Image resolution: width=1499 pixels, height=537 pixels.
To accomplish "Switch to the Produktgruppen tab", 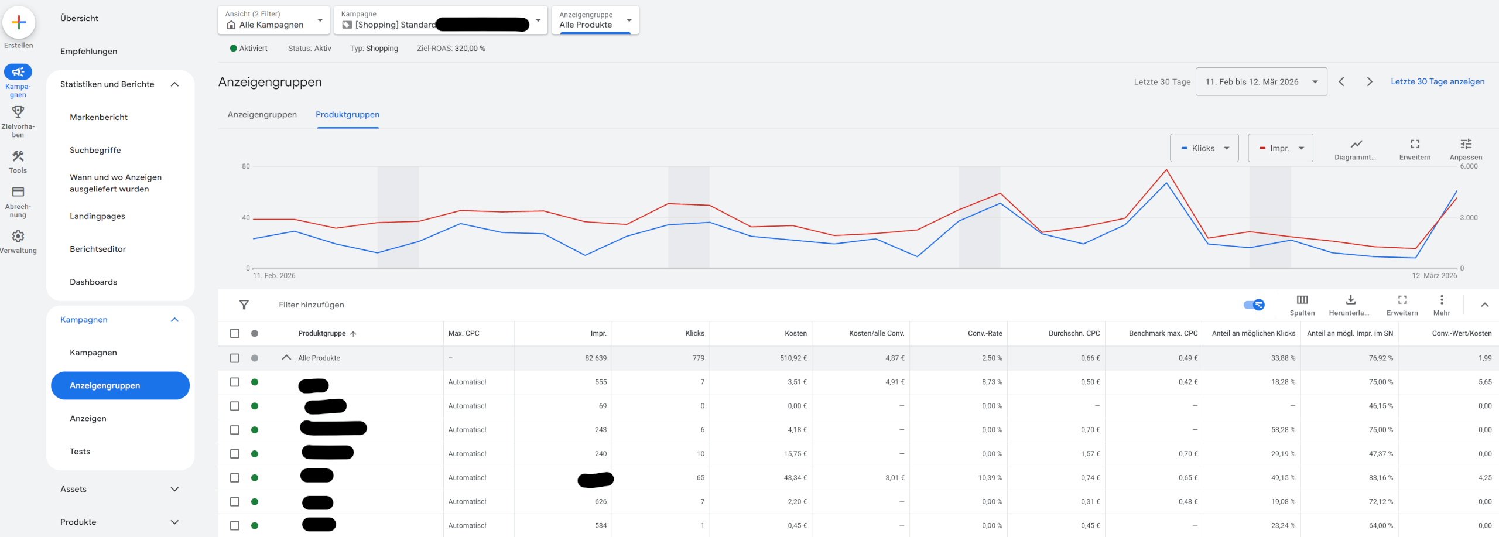I will click(x=347, y=114).
